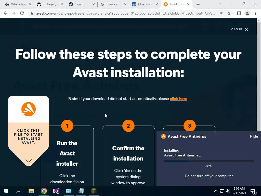Close the What's New tab
The image size is (261, 196).
(x=30, y=5)
